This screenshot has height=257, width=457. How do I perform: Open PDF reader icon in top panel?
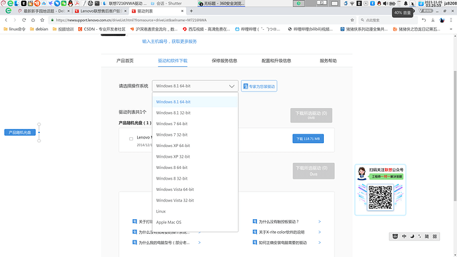pyautogui.click(x=77, y=3)
